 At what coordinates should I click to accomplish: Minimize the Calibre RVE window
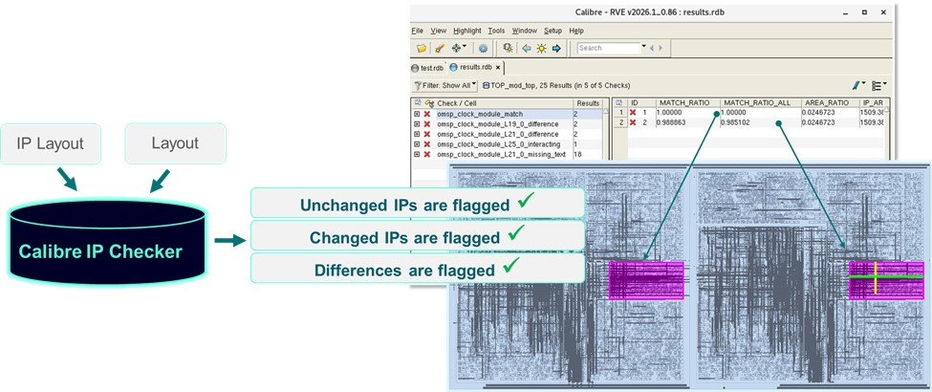(845, 11)
